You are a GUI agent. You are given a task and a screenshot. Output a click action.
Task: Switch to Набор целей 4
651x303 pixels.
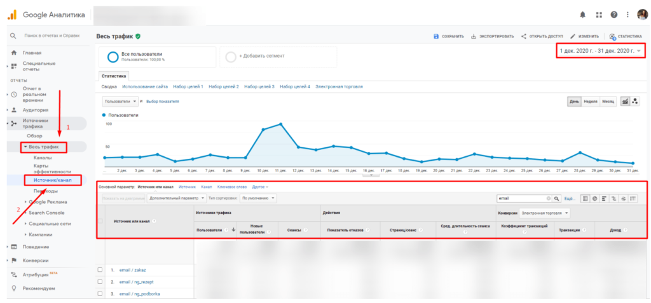pos(295,87)
